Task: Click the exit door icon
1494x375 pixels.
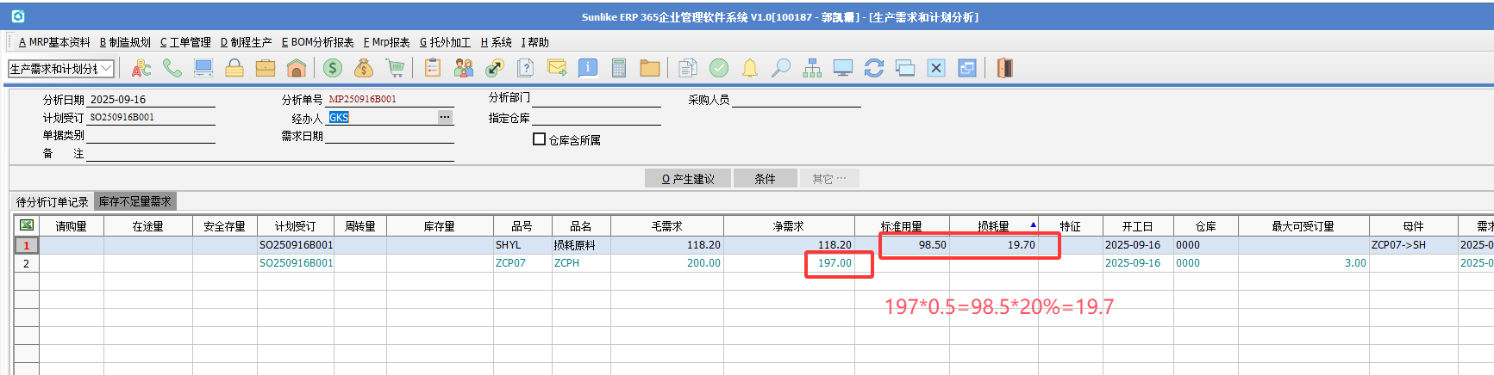Action: 1004,68
